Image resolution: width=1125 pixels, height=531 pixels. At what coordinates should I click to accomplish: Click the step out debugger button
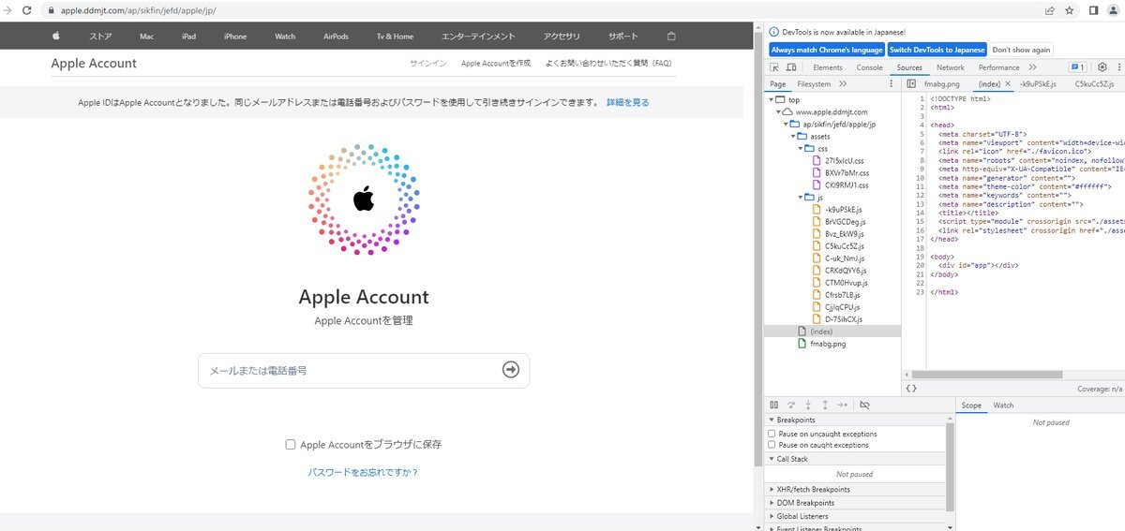click(x=825, y=406)
